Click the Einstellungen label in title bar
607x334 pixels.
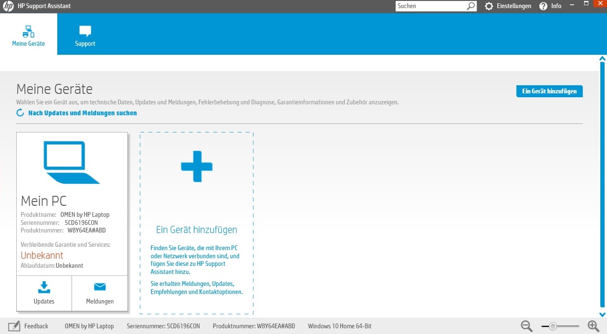(x=514, y=6)
